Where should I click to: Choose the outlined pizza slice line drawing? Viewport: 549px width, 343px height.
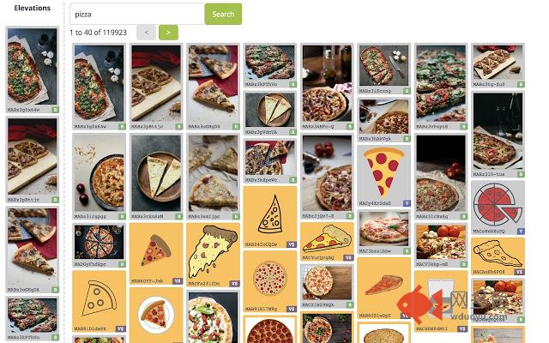pos(269,217)
